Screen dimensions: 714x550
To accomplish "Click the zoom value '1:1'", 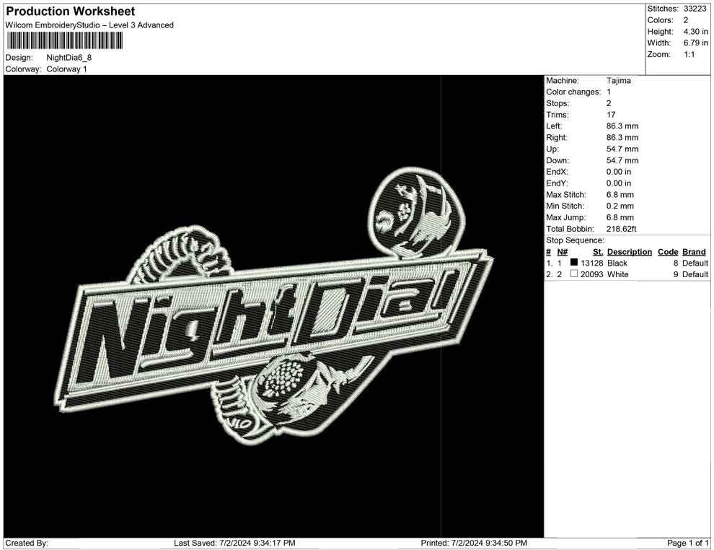I will [x=689, y=54].
